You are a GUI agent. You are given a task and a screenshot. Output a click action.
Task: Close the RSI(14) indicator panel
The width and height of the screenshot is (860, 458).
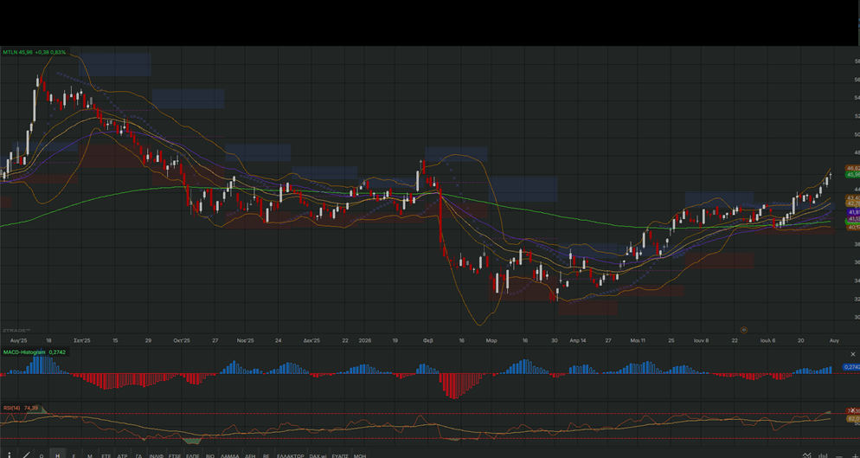(853, 410)
